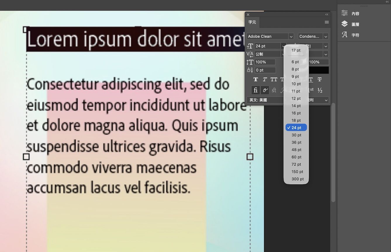Toggle faux bold style

(x=256, y=79)
